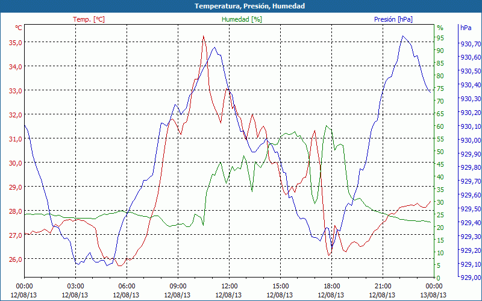Click the red 'Temp. [°C]' legend label

click(89, 19)
